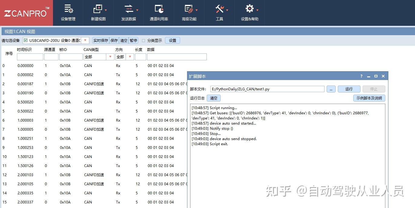The height and width of the screenshot is (208, 415).
Task: Clear the script run log
Action: point(214,98)
